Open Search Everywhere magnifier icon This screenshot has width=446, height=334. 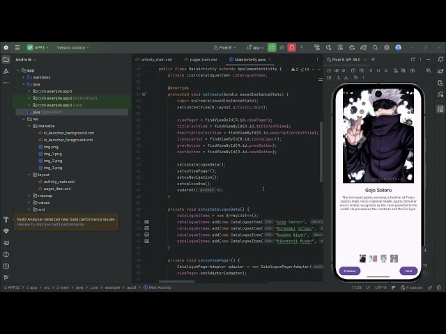click(x=375, y=48)
